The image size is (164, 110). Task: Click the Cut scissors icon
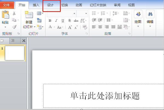point(14,13)
